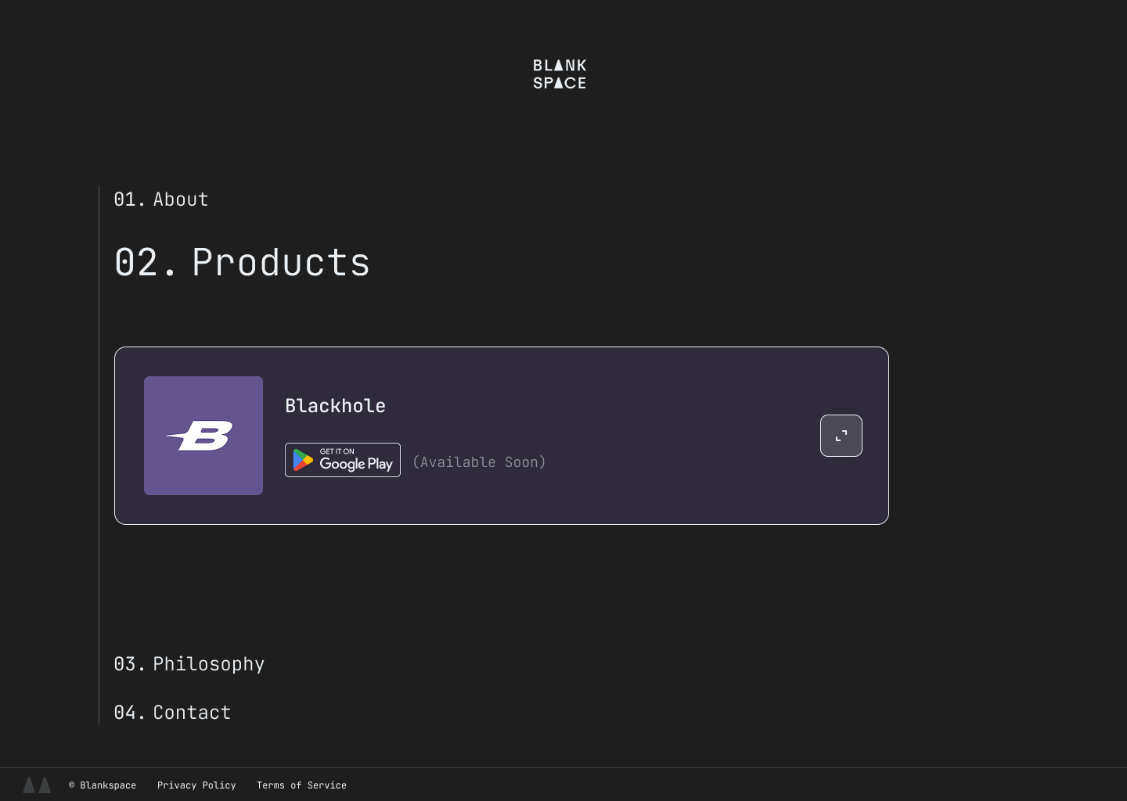Collapse the 02. Products section heading

pos(280,262)
